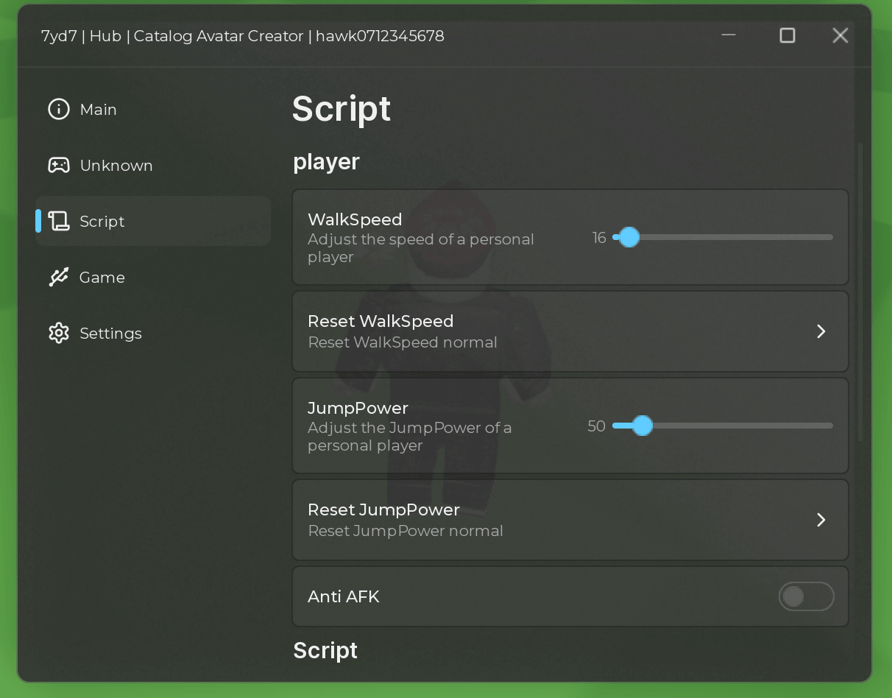Minimize the hub window
The width and height of the screenshot is (892, 698).
pyautogui.click(x=729, y=35)
